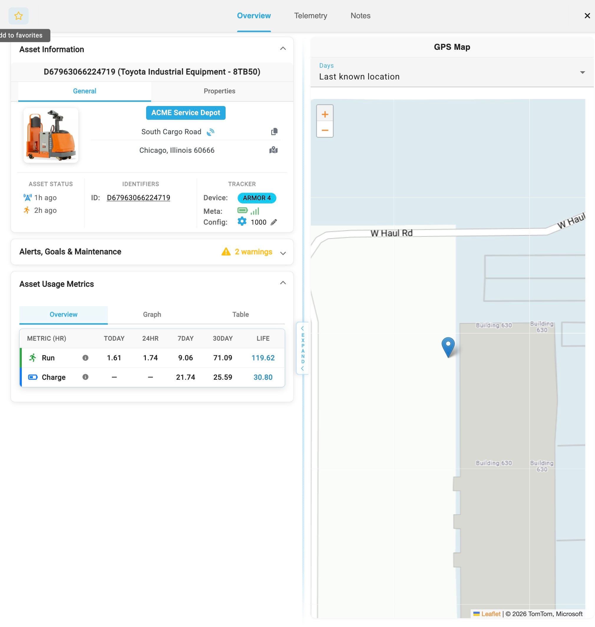Click the vertical EXPAND panel handle
The height and width of the screenshot is (627, 595).
pyautogui.click(x=303, y=348)
